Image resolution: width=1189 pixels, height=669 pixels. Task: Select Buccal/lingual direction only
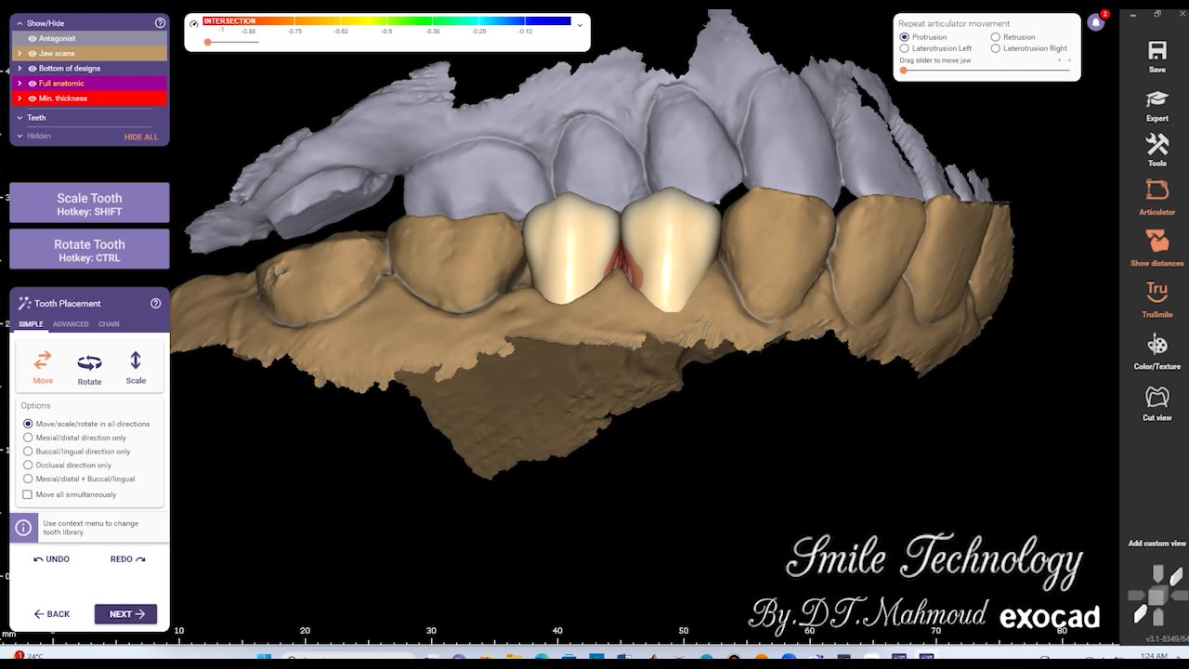[28, 452]
